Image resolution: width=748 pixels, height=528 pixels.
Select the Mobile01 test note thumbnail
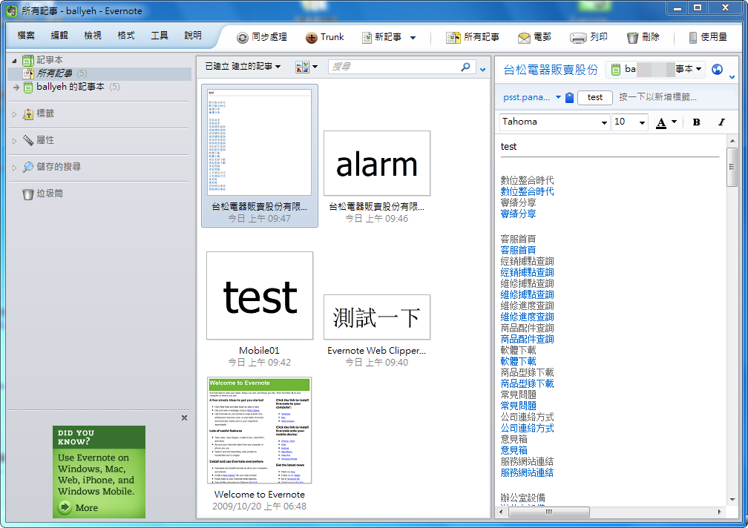click(x=260, y=295)
